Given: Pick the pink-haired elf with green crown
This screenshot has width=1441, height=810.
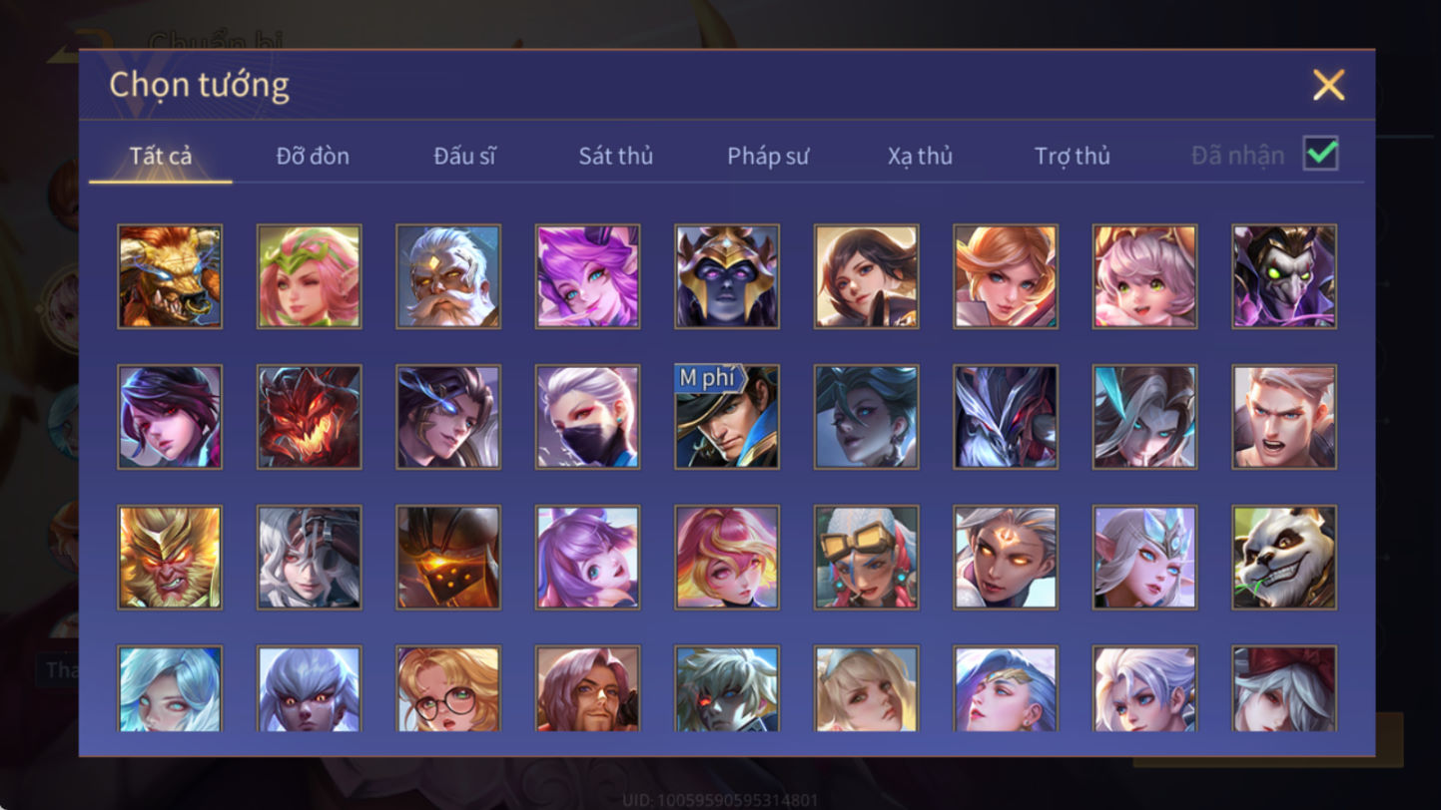Looking at the screenshot, I should point(310,276).
